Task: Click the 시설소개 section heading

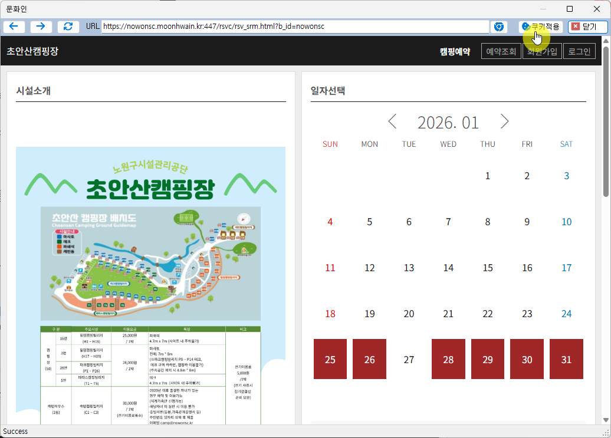Action: pyautogui.click(x=34, y=91)
